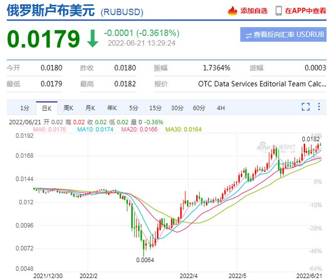Click the MA30: 0.0164 legend
Image resolution: width=327 pixels, height=279 pixels.
(x=183, y=129)
